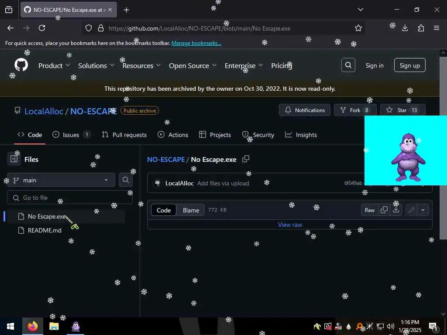
Task: Select README.md in the file tree
Action: pyautogui.click(x=45, y=230)
